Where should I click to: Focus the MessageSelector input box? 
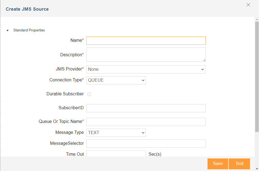(146, 144)
